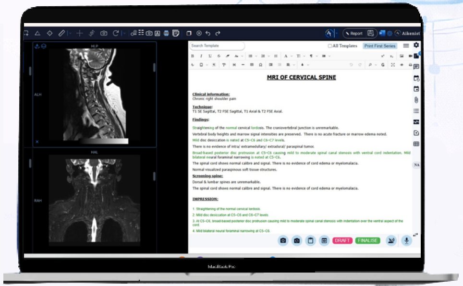Image resolution: width=463 pixels, height=286 pixels.
Task: Save report as DRAFT
Action: (x=342, y=240)
